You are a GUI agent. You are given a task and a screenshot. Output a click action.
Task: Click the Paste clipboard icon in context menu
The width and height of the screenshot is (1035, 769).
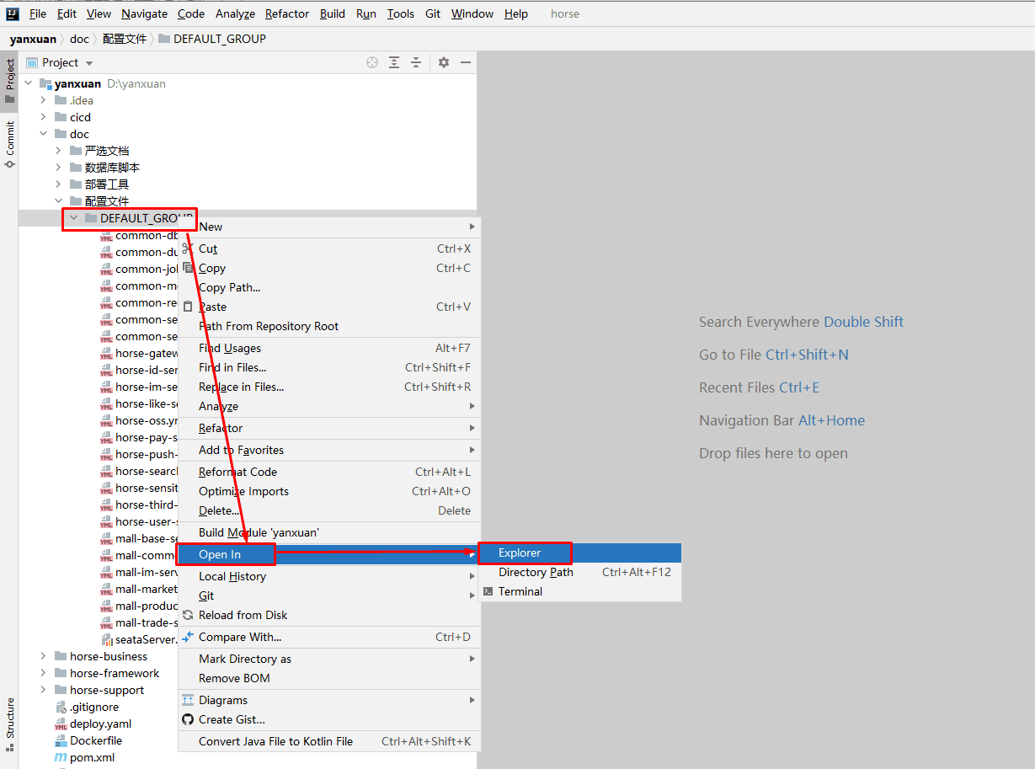pyautogui.click(x=188, y=307)
